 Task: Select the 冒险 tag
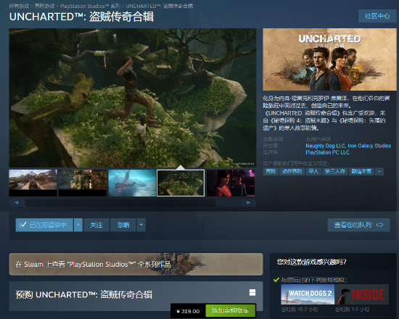click(271, 171)
